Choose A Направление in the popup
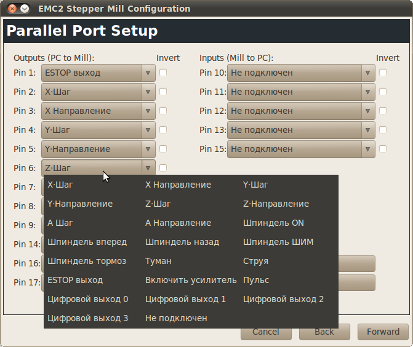Viewport: 413px width, 347px height. 178,223
